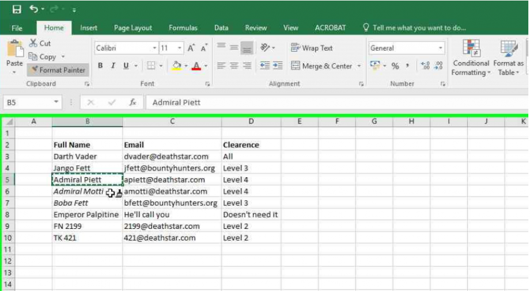Viewport: 530px width, 291px height.
Task: Open the borders dropdown arrow
Action: (x=161, y=66)
